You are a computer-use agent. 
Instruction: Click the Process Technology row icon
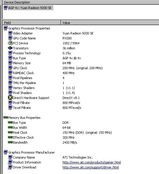(x=10, y=53)
